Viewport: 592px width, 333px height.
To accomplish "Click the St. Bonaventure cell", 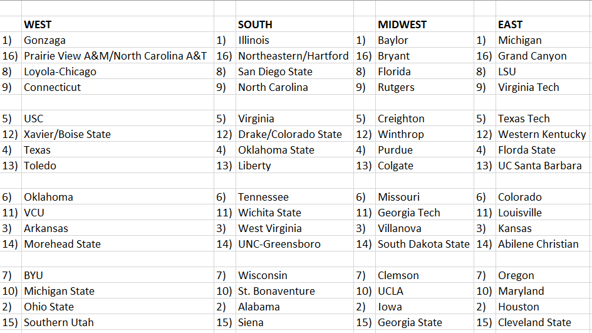I will [x=276, y=291].
